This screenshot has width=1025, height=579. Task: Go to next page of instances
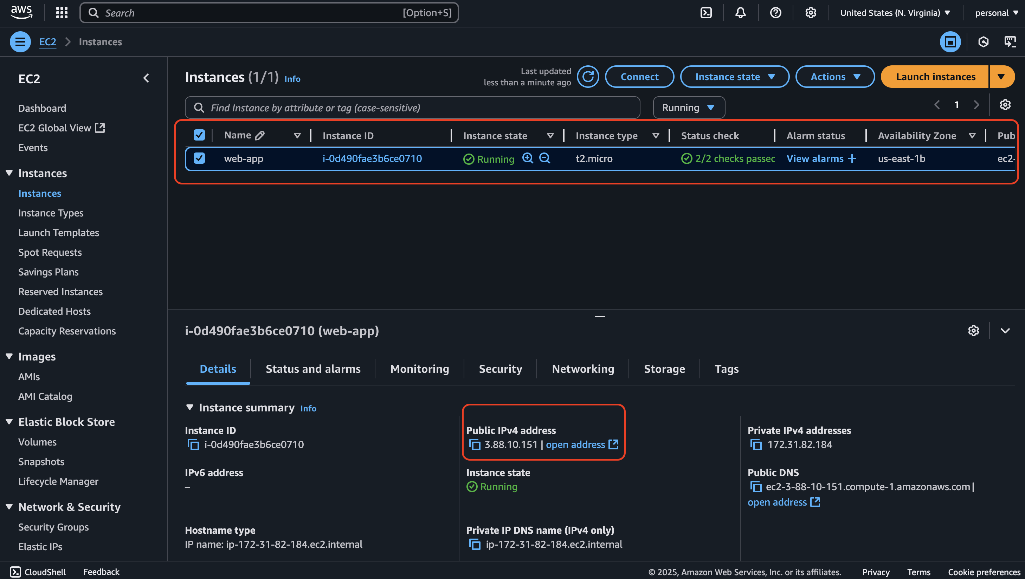point(976,105)
